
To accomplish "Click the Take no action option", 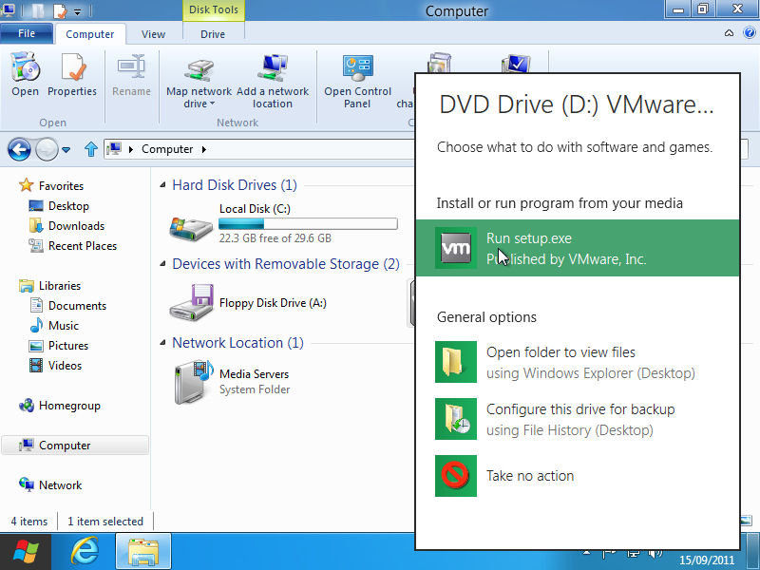I will click(530, 476).
